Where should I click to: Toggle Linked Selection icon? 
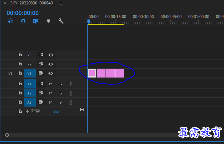pos(36,21)
